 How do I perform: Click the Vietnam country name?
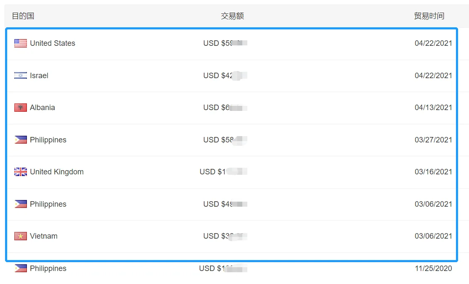[44, 236]
